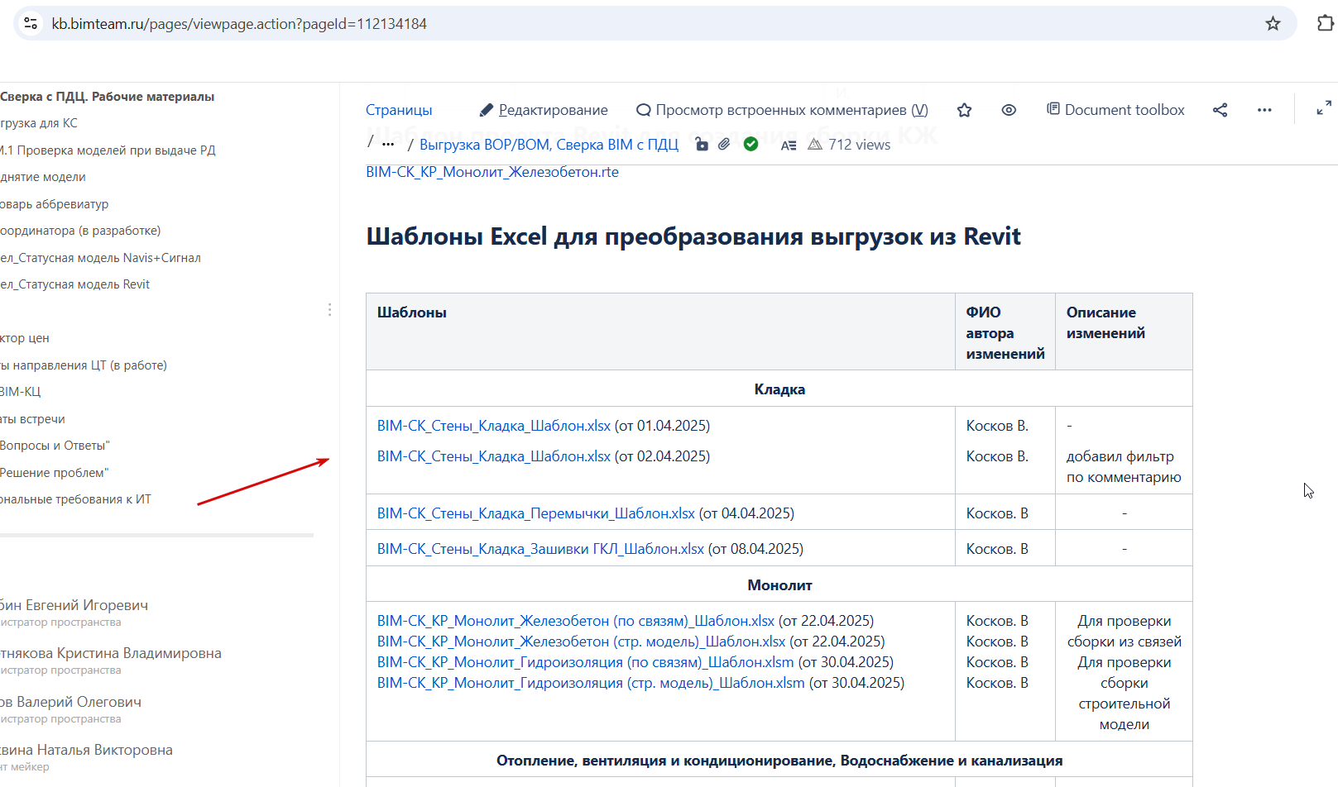Screen dimensions: 1338x787
Task: Click green checkmark page status icon
Action: (x=751, y=145)
